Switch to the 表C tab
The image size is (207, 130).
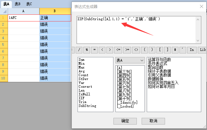[x=29, y=4]
